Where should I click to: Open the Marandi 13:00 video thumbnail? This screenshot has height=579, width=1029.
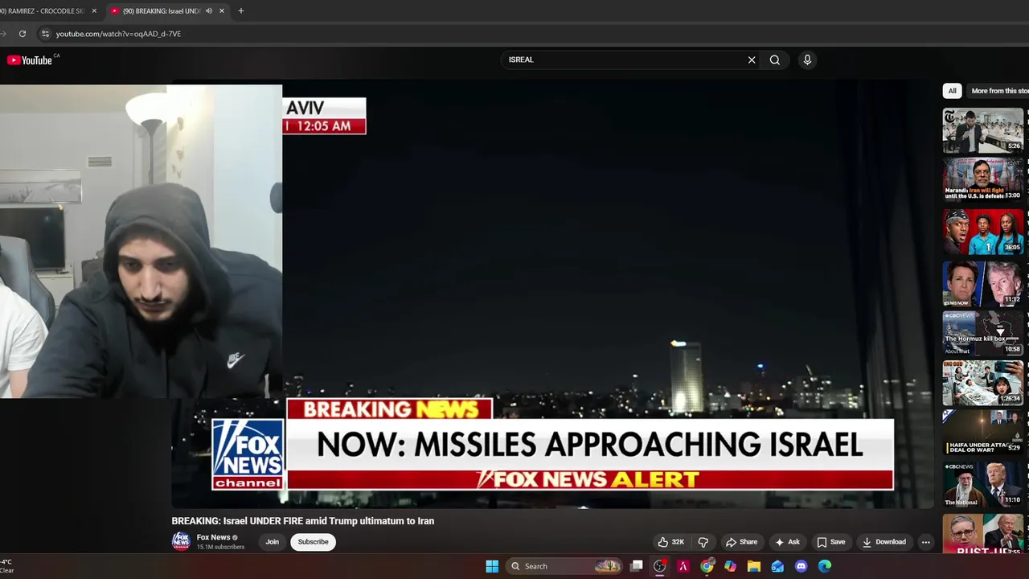(x=983, y=179)
